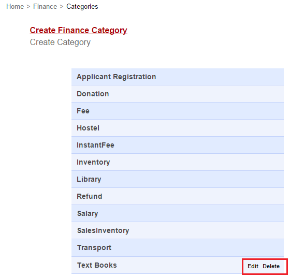This screenshot has height=277, width=290.
Task: Select the Inventory category
Action: (x=178, y=162)
